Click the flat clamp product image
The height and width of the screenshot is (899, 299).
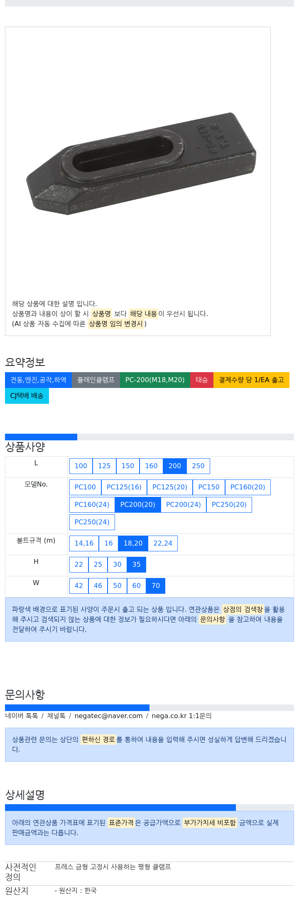tap(141, 163)
